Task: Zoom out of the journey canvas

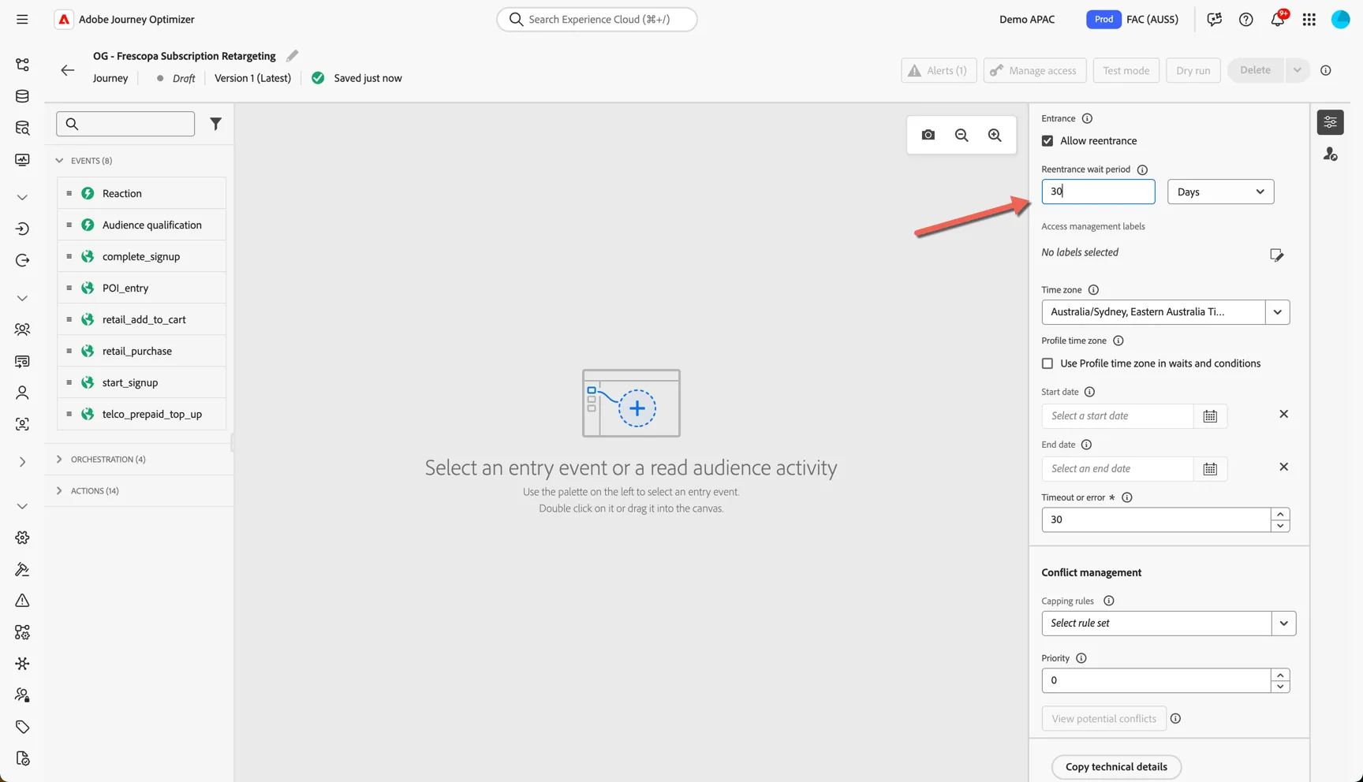Action: click(x=962, y=135)
